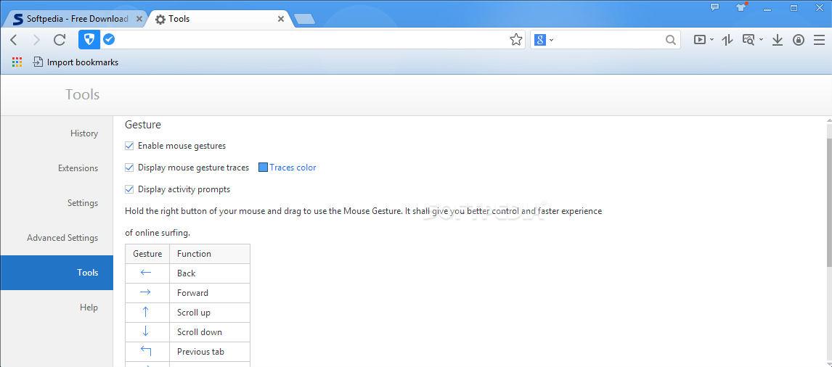Click the right arrow Forward gesture icon
This screenshot has height=367, width=832.
[146, 292]
